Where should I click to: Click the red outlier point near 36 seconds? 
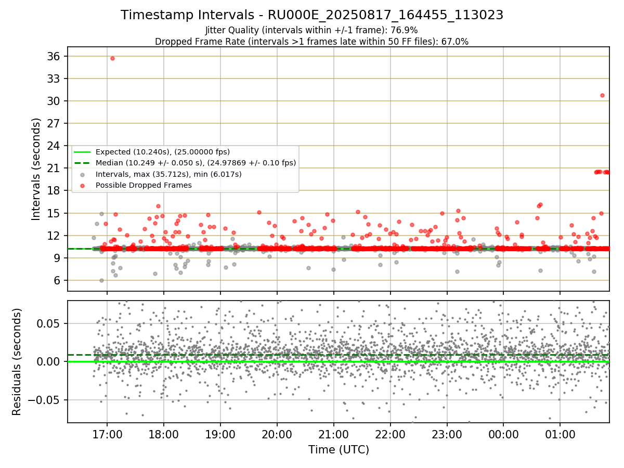click(112, 58)
